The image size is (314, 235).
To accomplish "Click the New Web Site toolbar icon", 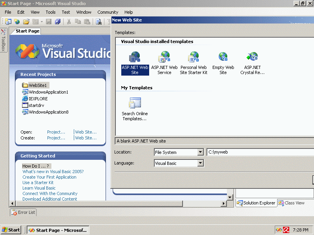I will pyautogui.click(x=17, y=22).
